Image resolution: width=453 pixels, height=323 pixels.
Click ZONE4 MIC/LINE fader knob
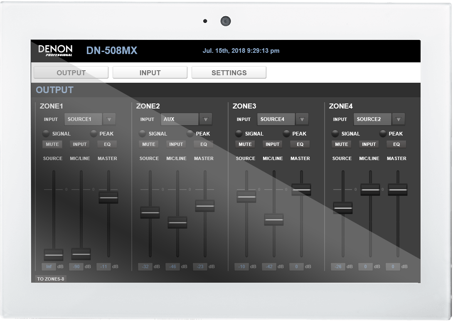pyautogui.click(x=370, y=190)
